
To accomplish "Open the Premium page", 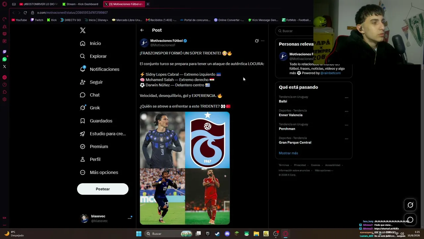I will 94,146.
